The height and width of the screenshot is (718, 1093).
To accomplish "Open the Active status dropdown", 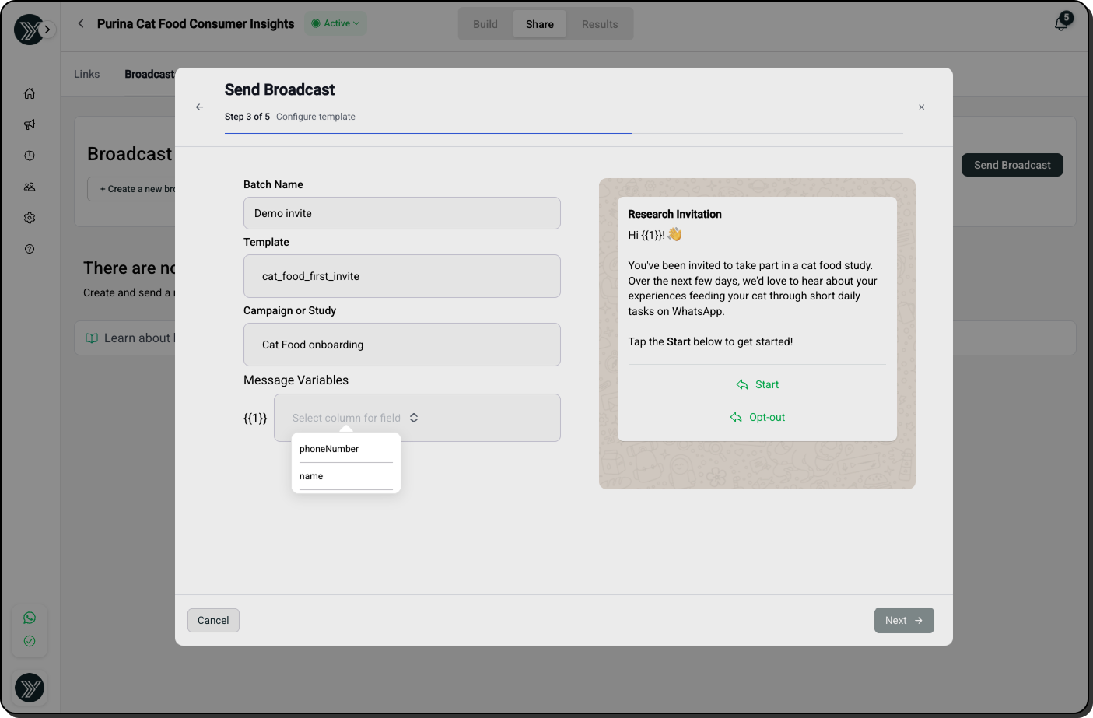I will click(336, 23).
